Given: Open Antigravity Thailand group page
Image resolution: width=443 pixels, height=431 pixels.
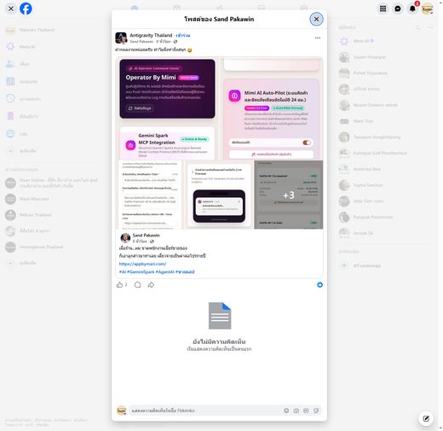Looking at the screenshot, I should pyautogui.click(x=151, y=35).
